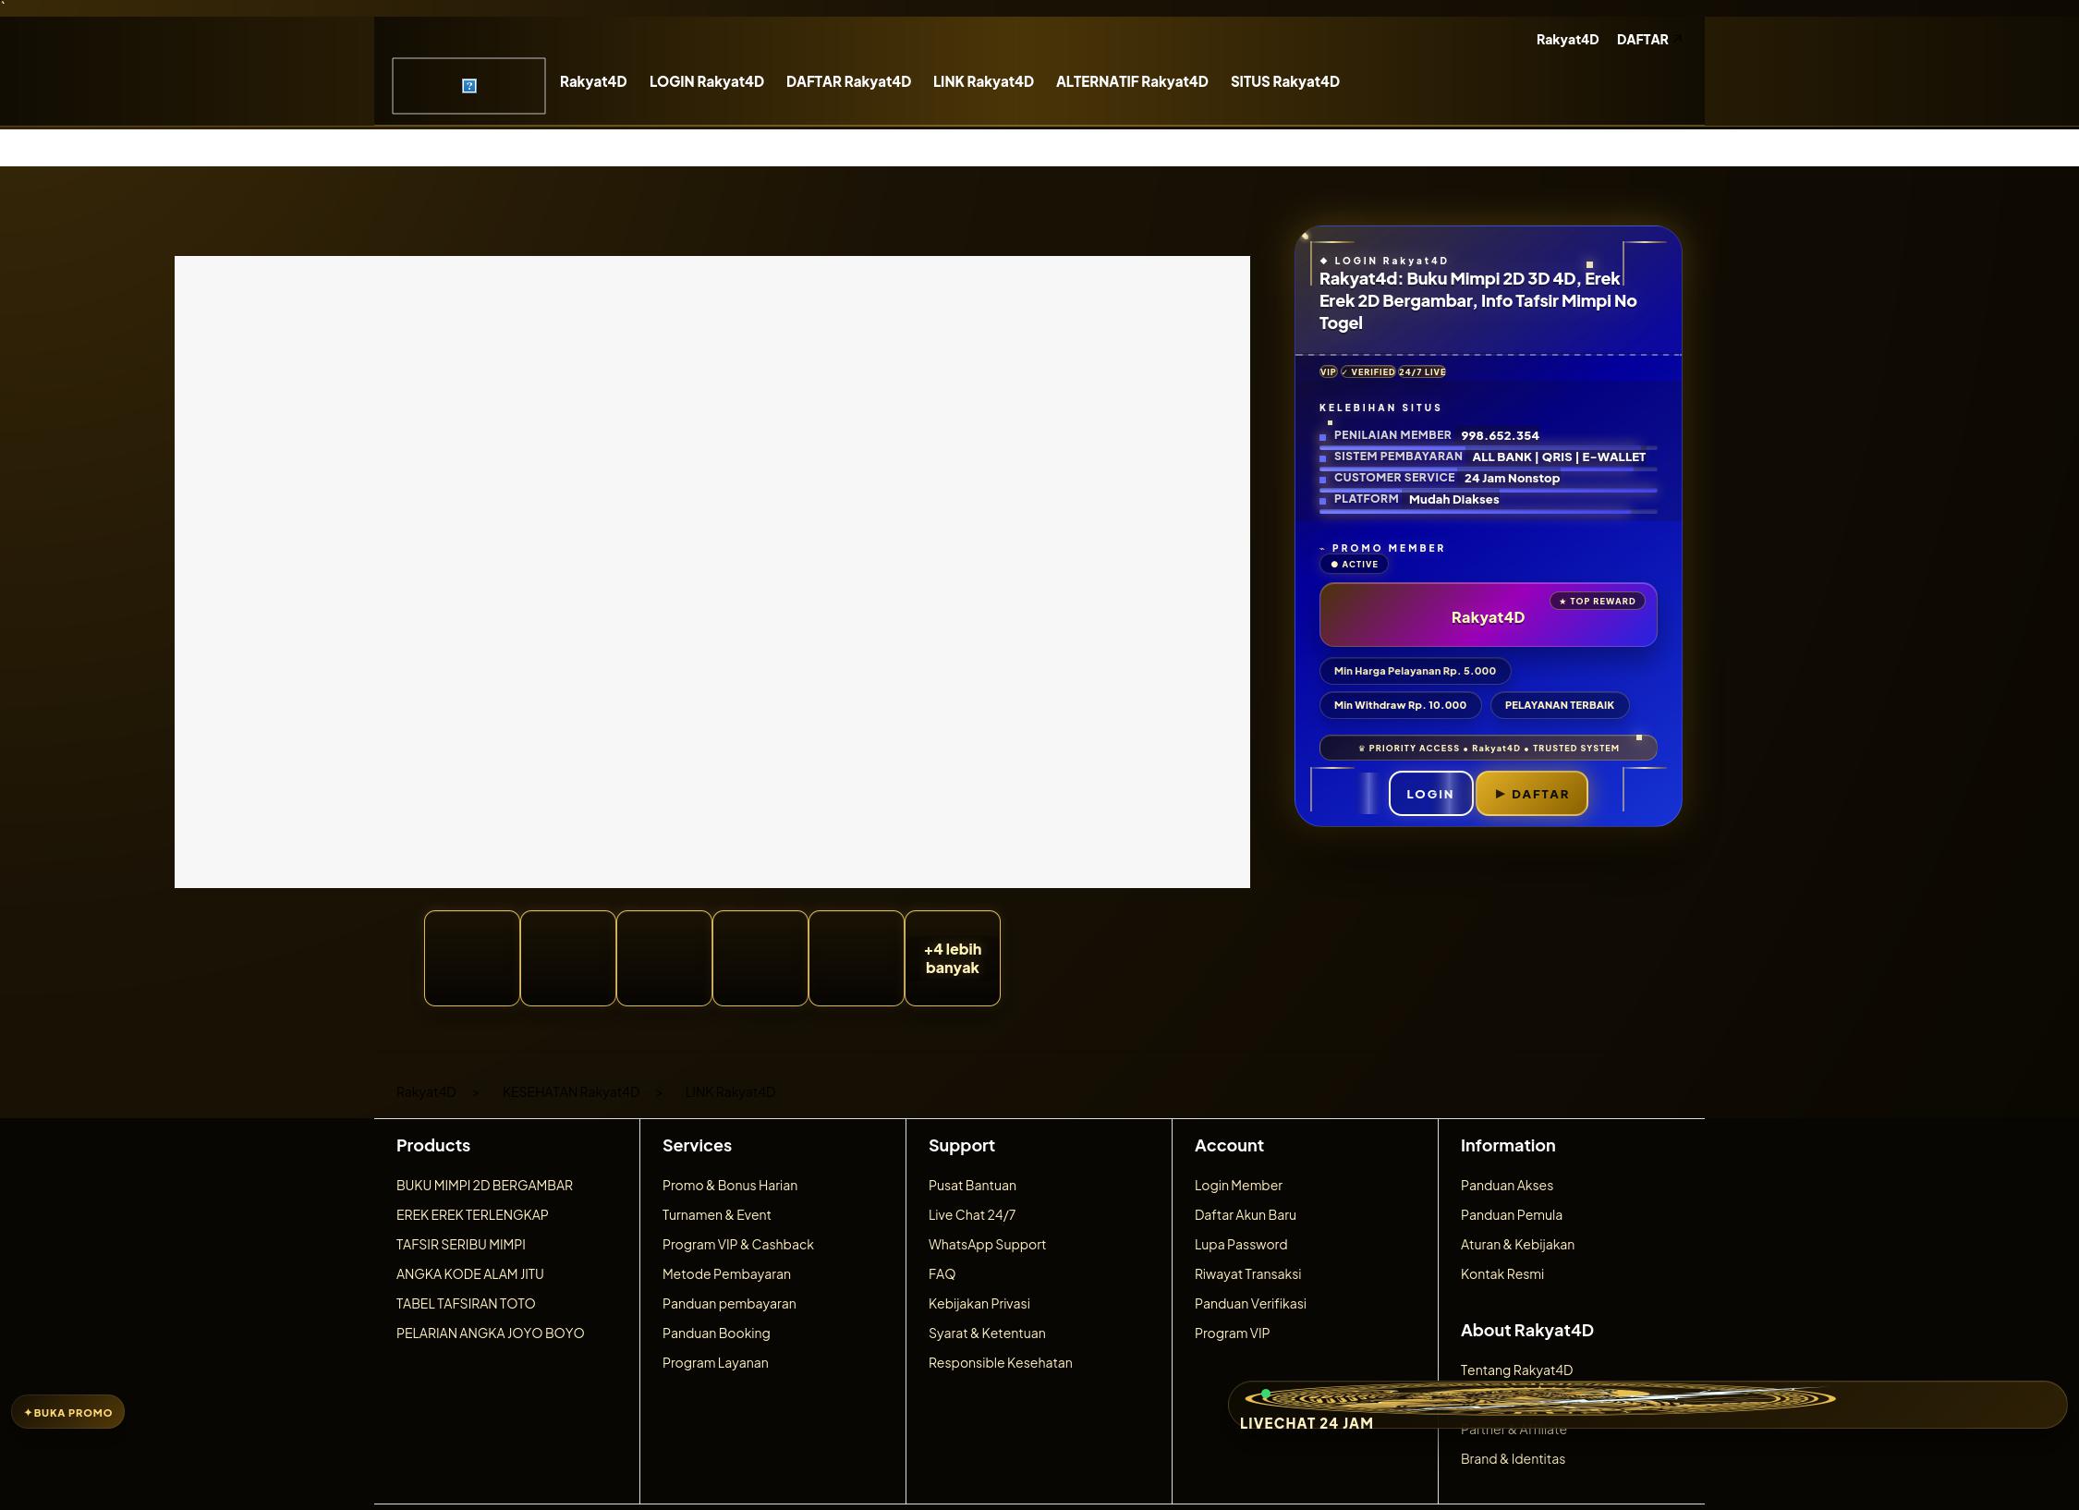Open LOGIN Rakyat4D in the navigation menu

coord(707,81)
